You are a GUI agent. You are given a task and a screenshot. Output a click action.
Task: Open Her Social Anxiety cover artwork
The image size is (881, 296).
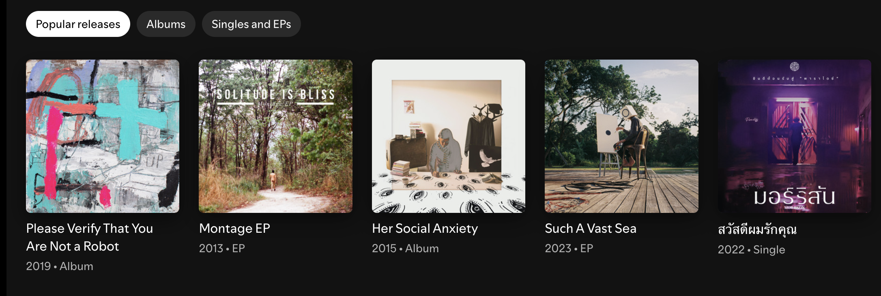click(449, 136)
